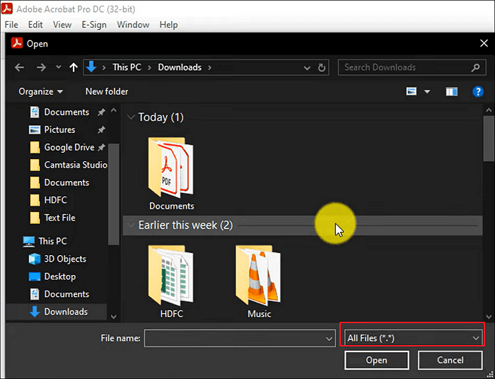
Task: Select the Music folder thumbnail
Action: click(x=259, y=281)
